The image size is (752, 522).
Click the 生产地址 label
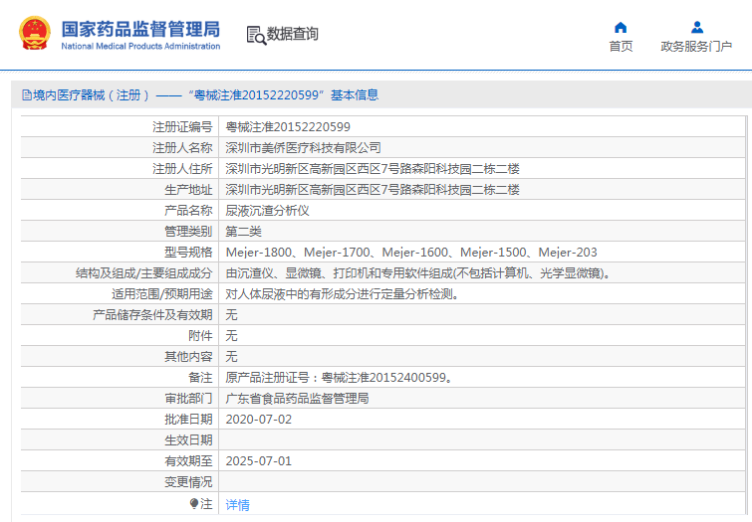point(188,190)
